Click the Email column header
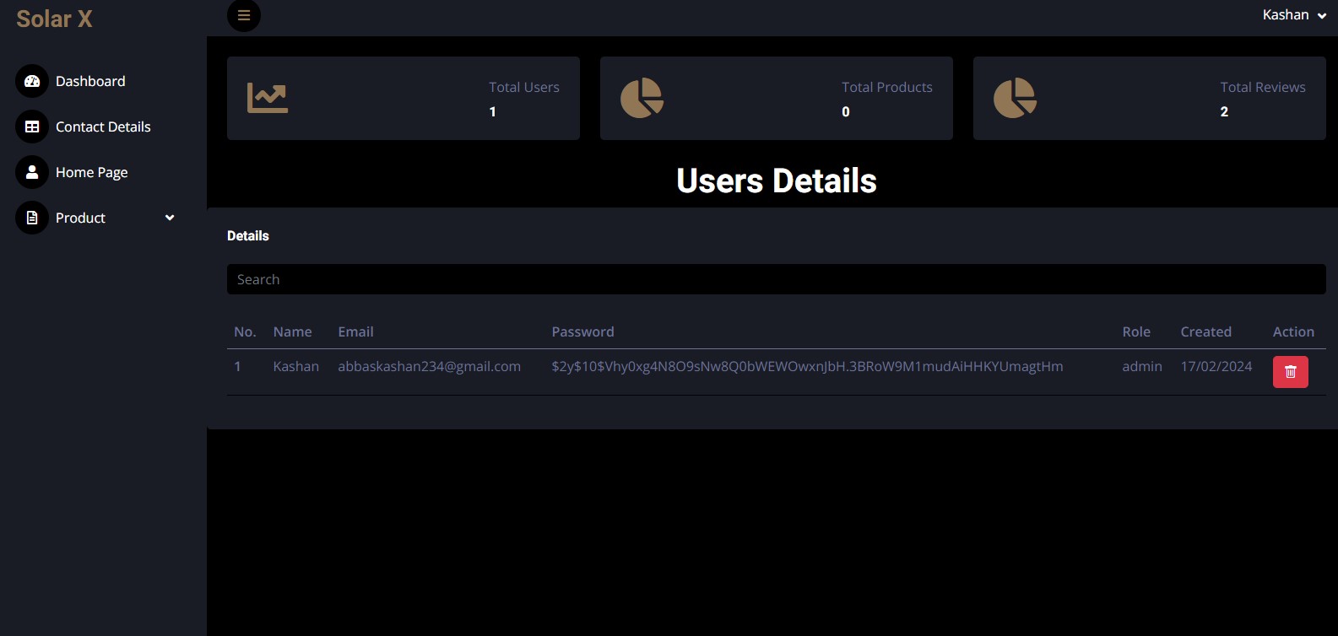1338x636 pixels. pyautogui.click(x=355, y=331)
